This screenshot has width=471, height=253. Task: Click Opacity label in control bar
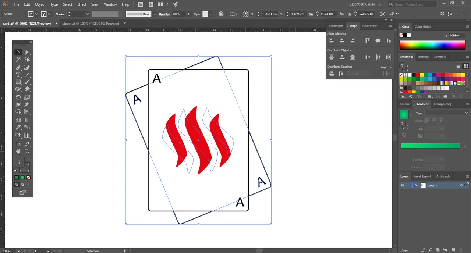pyautogui.click(x=164, y=14)
